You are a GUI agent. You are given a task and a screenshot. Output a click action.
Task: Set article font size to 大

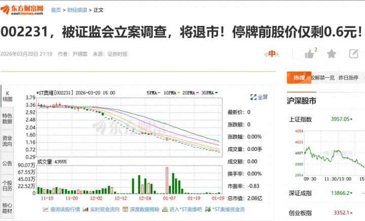click(277, 55)
